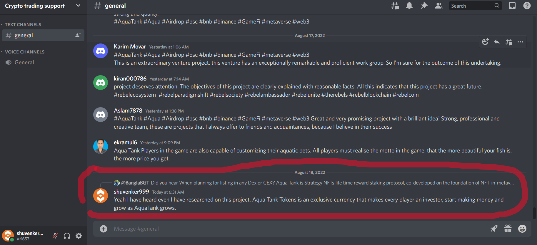Click the notification settings bell icon
Viewport: 537px width, 245px height.
click(x=409, y=6)
